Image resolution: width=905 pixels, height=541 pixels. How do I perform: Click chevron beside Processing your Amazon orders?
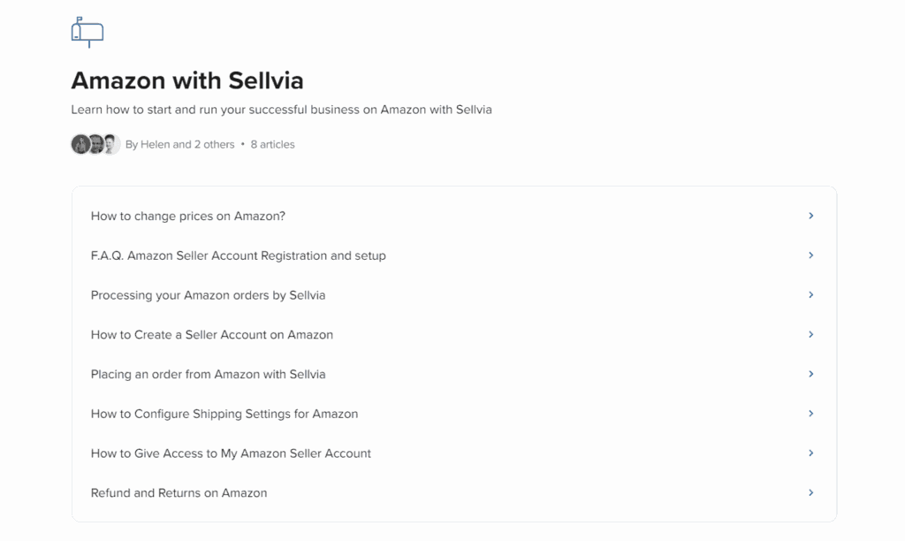(x=811, y=295)
